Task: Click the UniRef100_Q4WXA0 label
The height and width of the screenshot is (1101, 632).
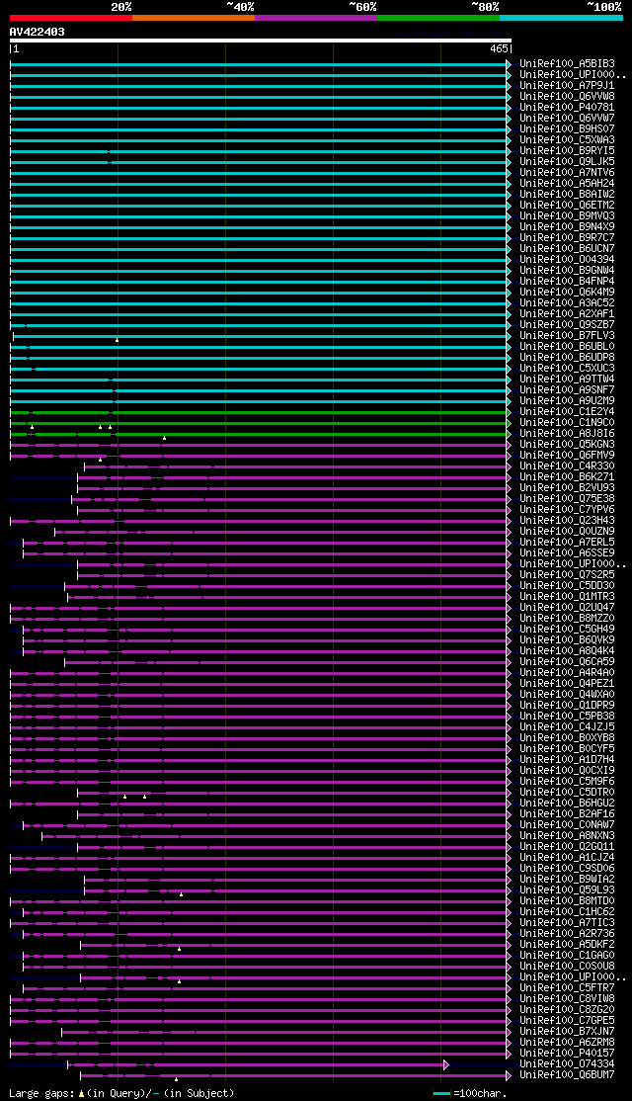Action: point(568,695)
